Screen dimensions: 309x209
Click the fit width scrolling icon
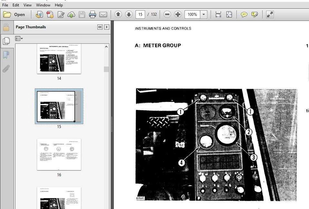218,14
